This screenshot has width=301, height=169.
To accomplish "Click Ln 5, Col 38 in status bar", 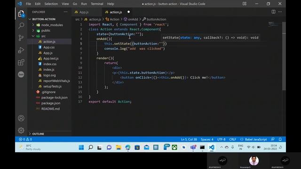I will 189,139.
